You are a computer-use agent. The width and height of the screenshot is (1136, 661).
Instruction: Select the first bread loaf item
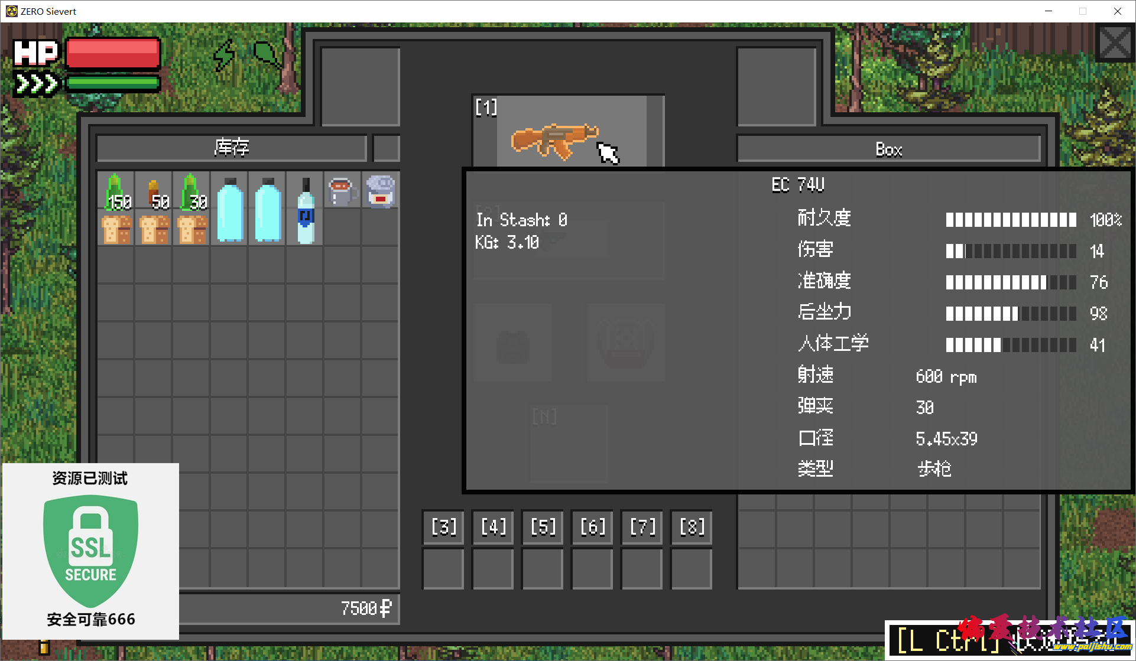(116, 229)
